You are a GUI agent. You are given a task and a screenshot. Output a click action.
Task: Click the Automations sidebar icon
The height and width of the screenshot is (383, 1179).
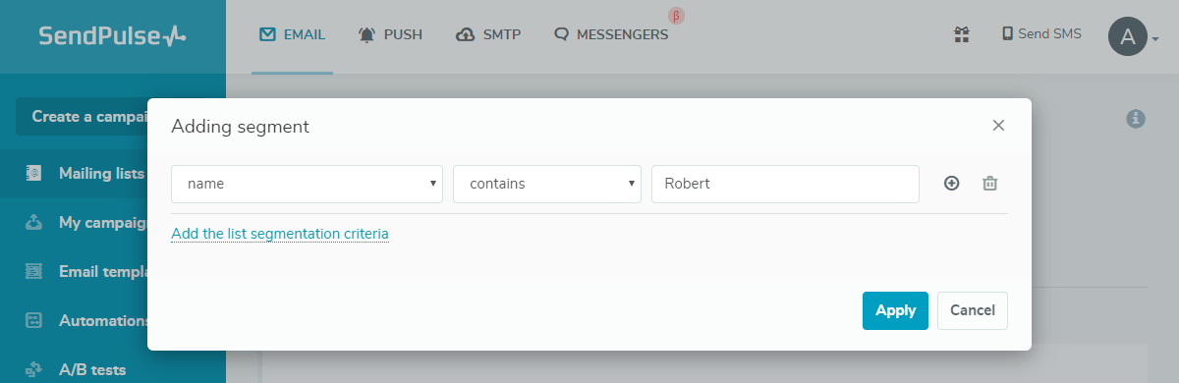click(x=33, y=321)
